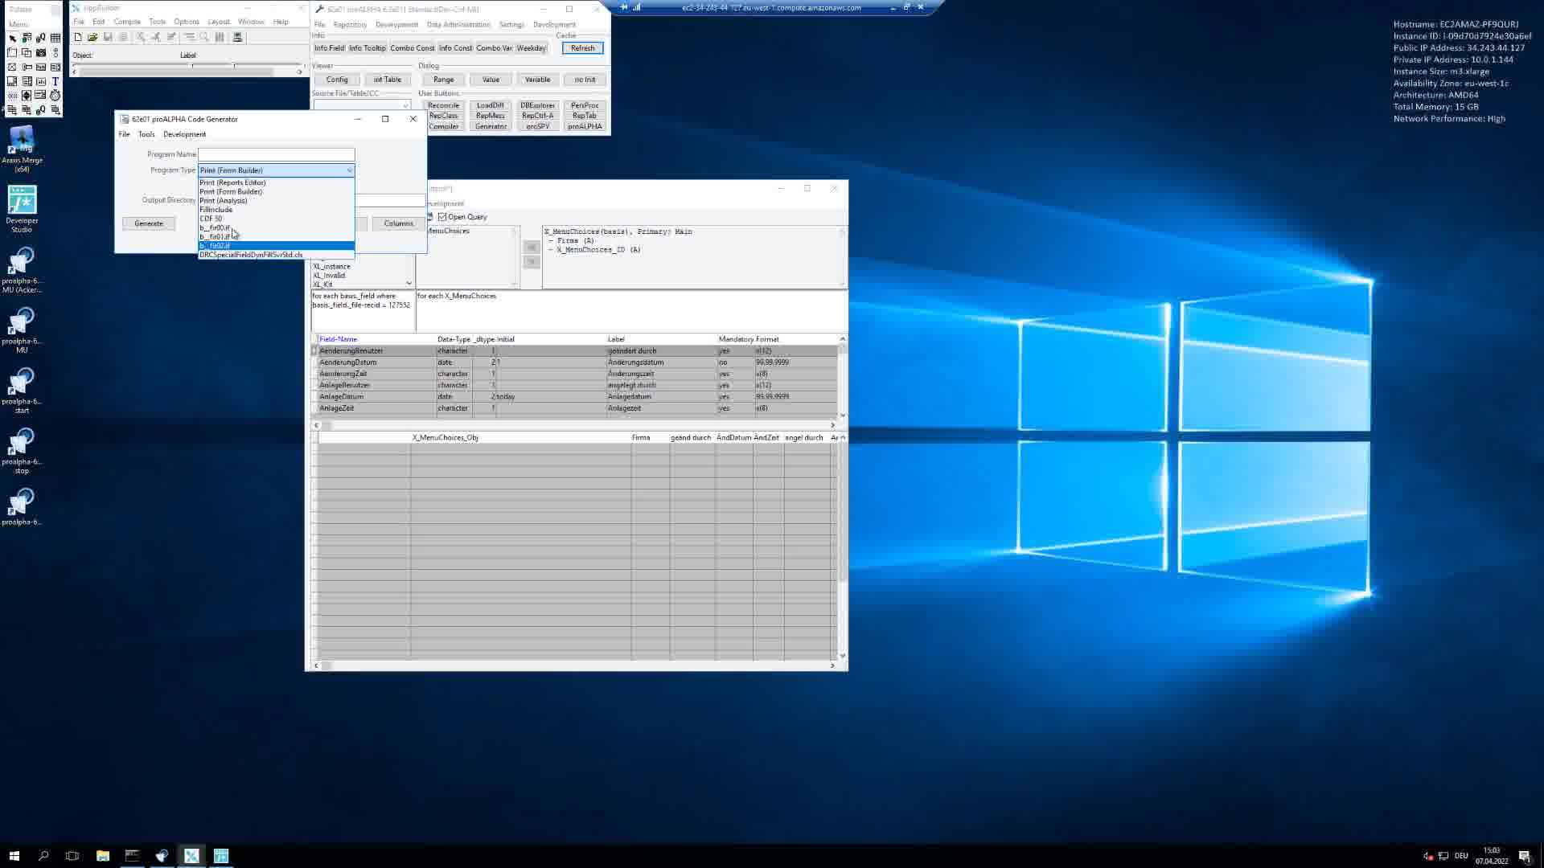Click the Refresh cache button
The width and height of the screenshot is (1544, 868).
point(583,48)
